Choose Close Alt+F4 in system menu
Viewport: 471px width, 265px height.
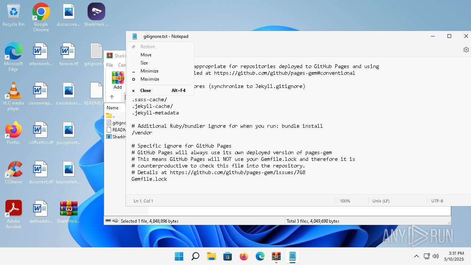click(x=160, y=91)
